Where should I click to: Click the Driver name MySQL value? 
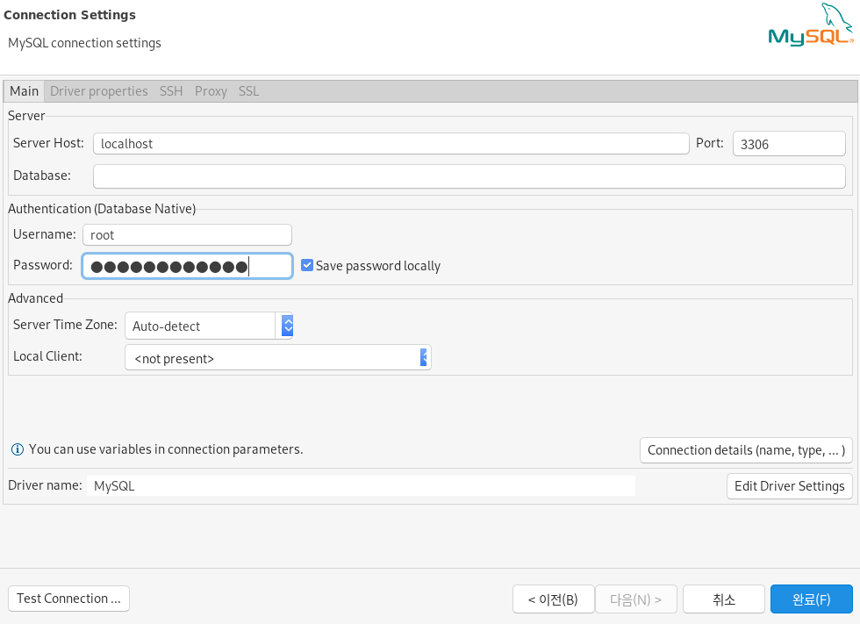(361, 486)
